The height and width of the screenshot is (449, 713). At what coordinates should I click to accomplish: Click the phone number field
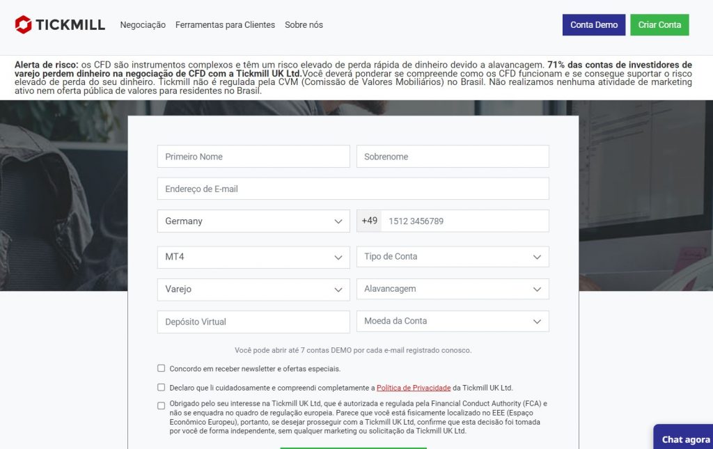coord(464,221)
